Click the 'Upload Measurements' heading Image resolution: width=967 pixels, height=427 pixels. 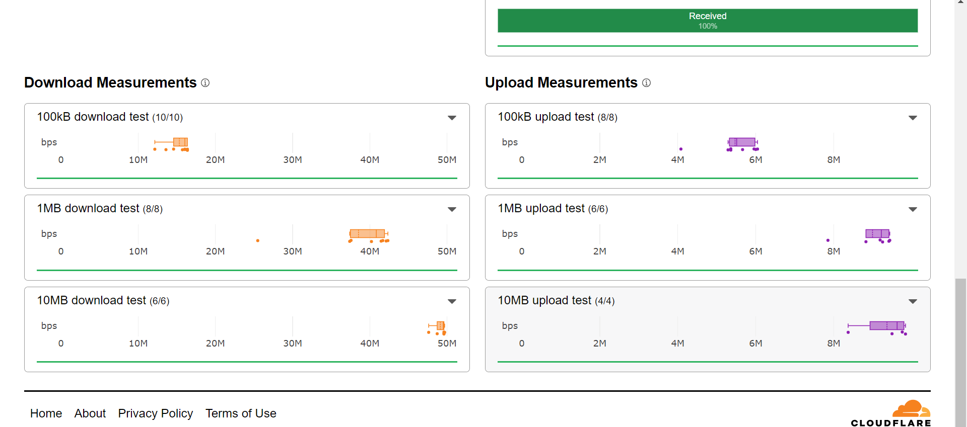(x=561, y=82)
